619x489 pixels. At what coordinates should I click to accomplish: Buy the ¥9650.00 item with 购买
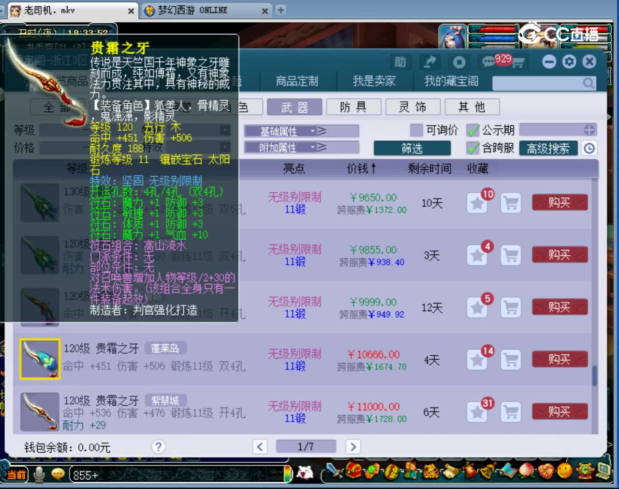pos(560,202)
